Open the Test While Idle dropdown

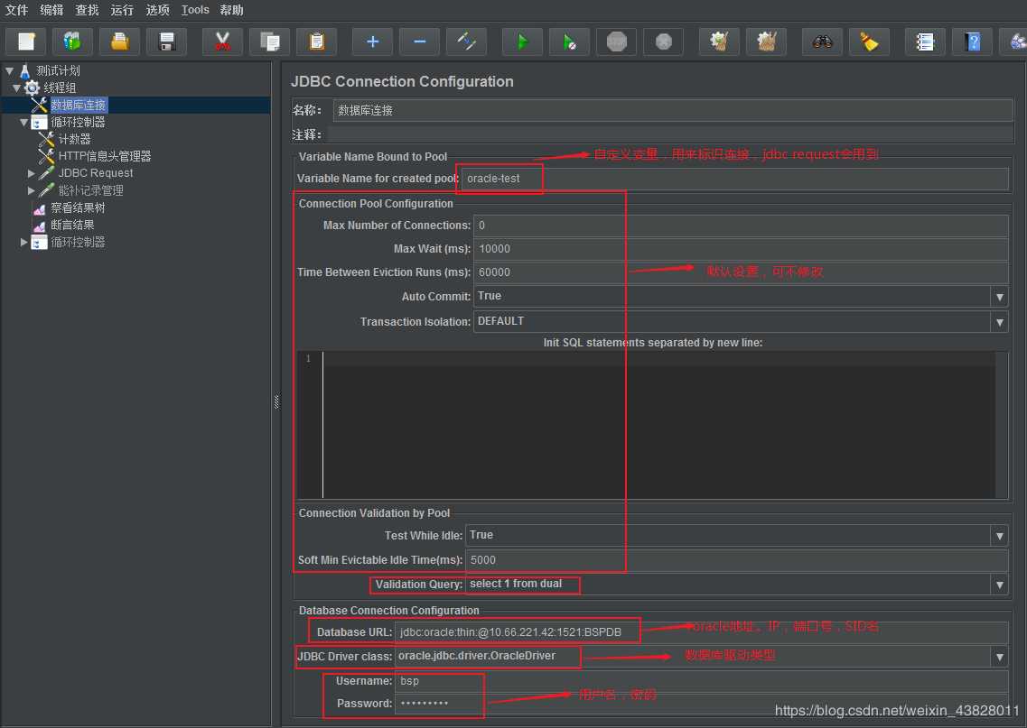click(x=1000, y=536)
